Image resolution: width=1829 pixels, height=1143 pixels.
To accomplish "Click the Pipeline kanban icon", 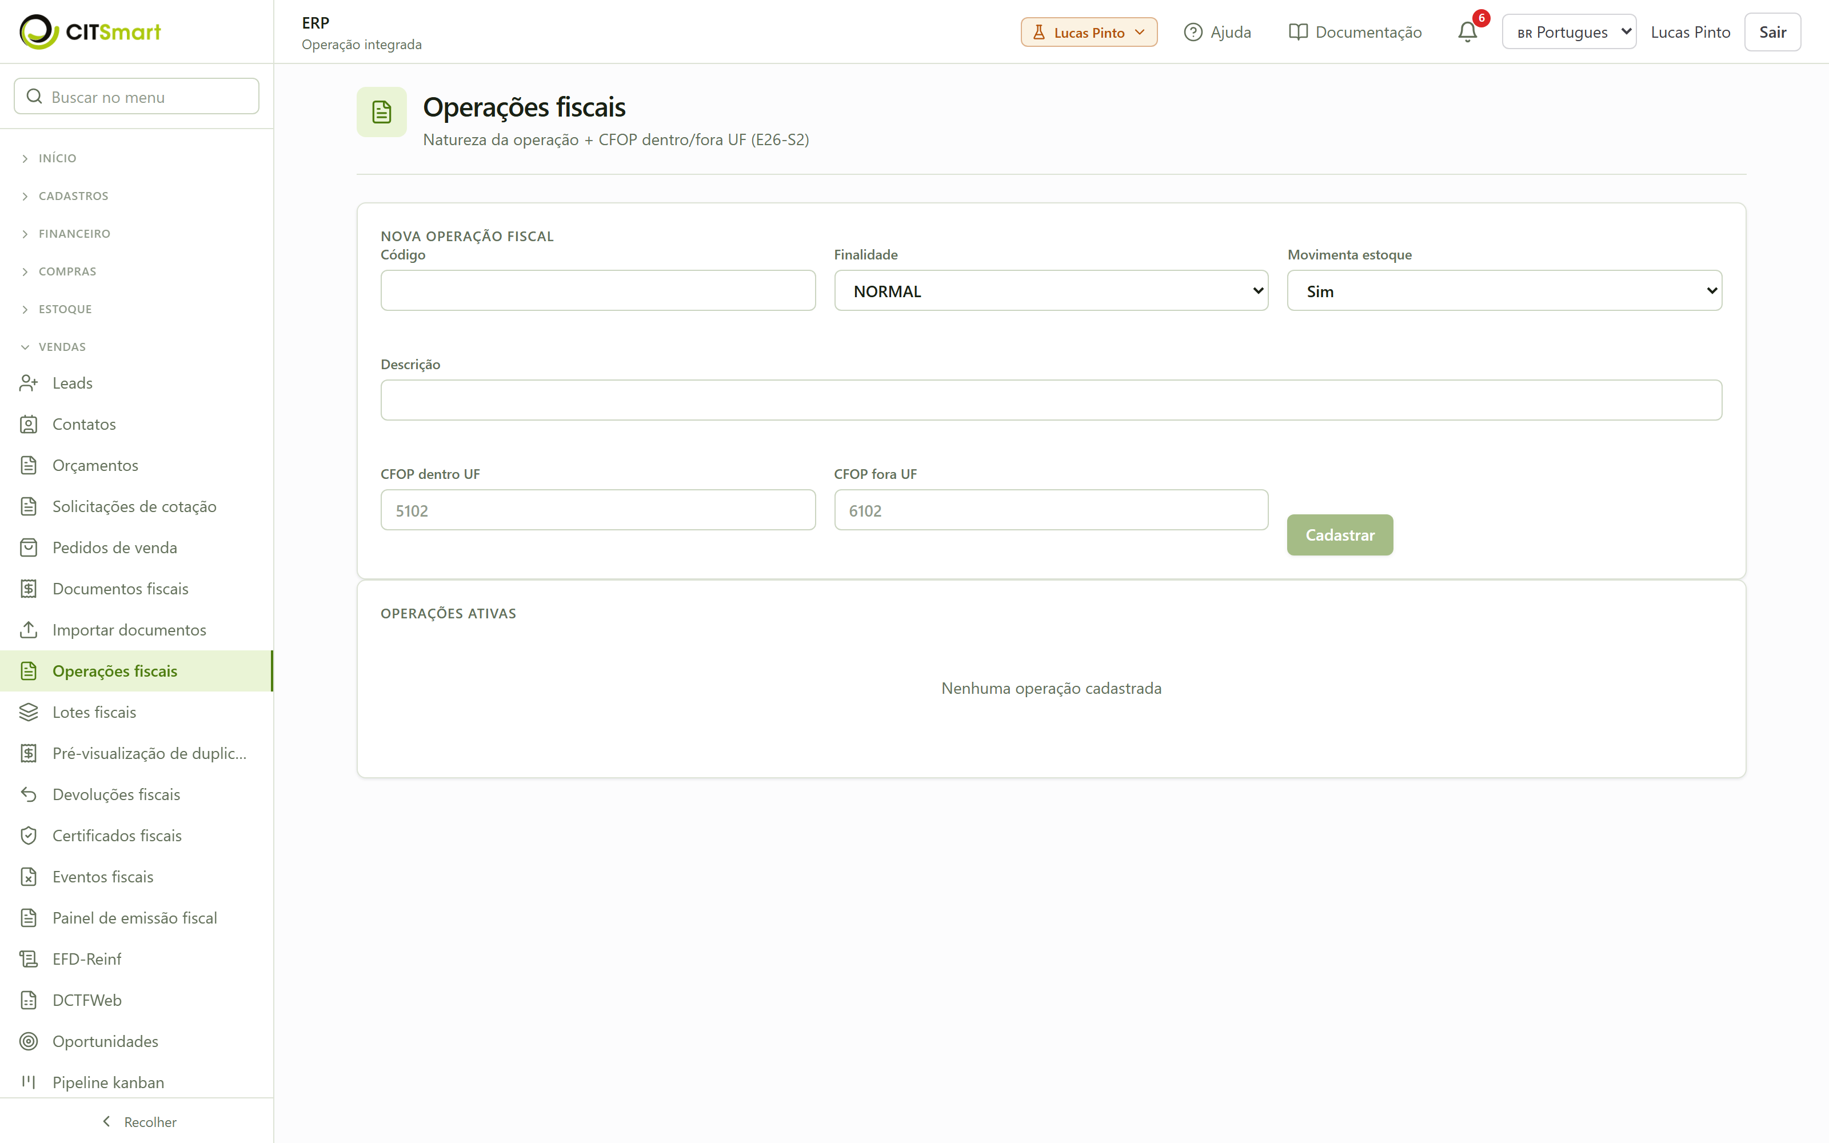I will (29, 1082).
